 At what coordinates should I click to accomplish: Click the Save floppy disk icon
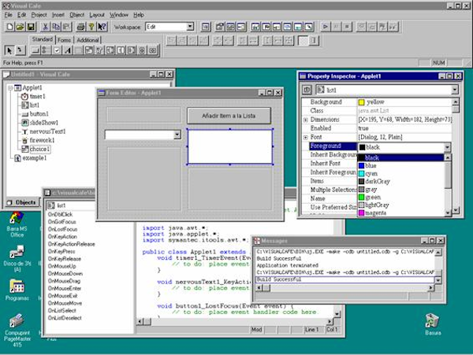pos(31,27)
